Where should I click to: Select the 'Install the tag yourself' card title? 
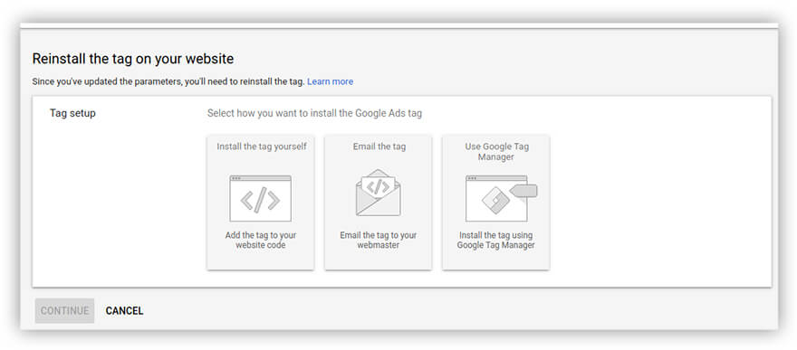point(262,147)
